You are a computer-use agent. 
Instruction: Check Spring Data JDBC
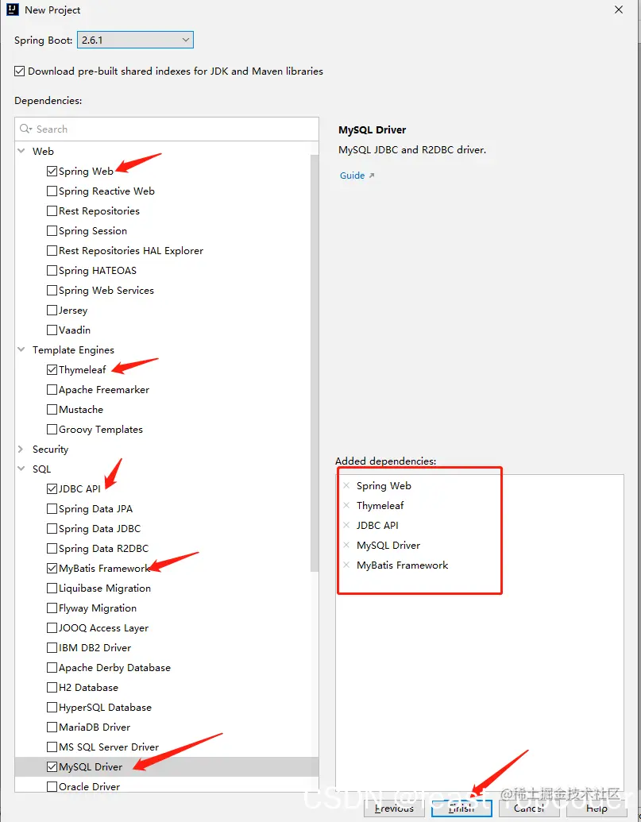point(52,528)
